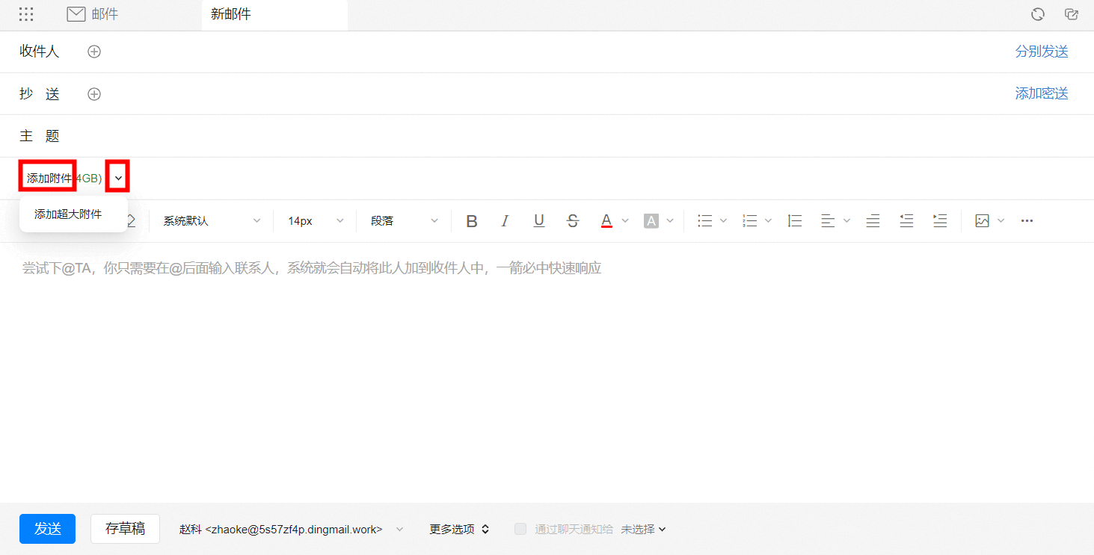Image resolution: width=1094 pixels, height=555 pixels.
Task: Click the line spacing icon
Action: pyautogui.click(x=795, y=221)
